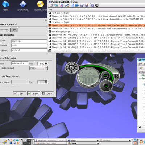Click the black circle X icon in playlist toolbar
Image resolution: width=145 pixels, height=145 pixels.
pos(97,5)
